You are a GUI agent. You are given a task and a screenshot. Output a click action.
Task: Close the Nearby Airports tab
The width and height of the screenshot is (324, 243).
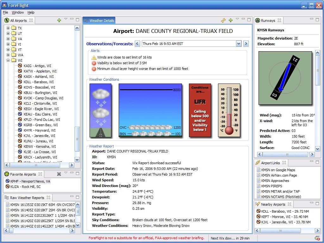pyautogui.click(x=290, y=204)
